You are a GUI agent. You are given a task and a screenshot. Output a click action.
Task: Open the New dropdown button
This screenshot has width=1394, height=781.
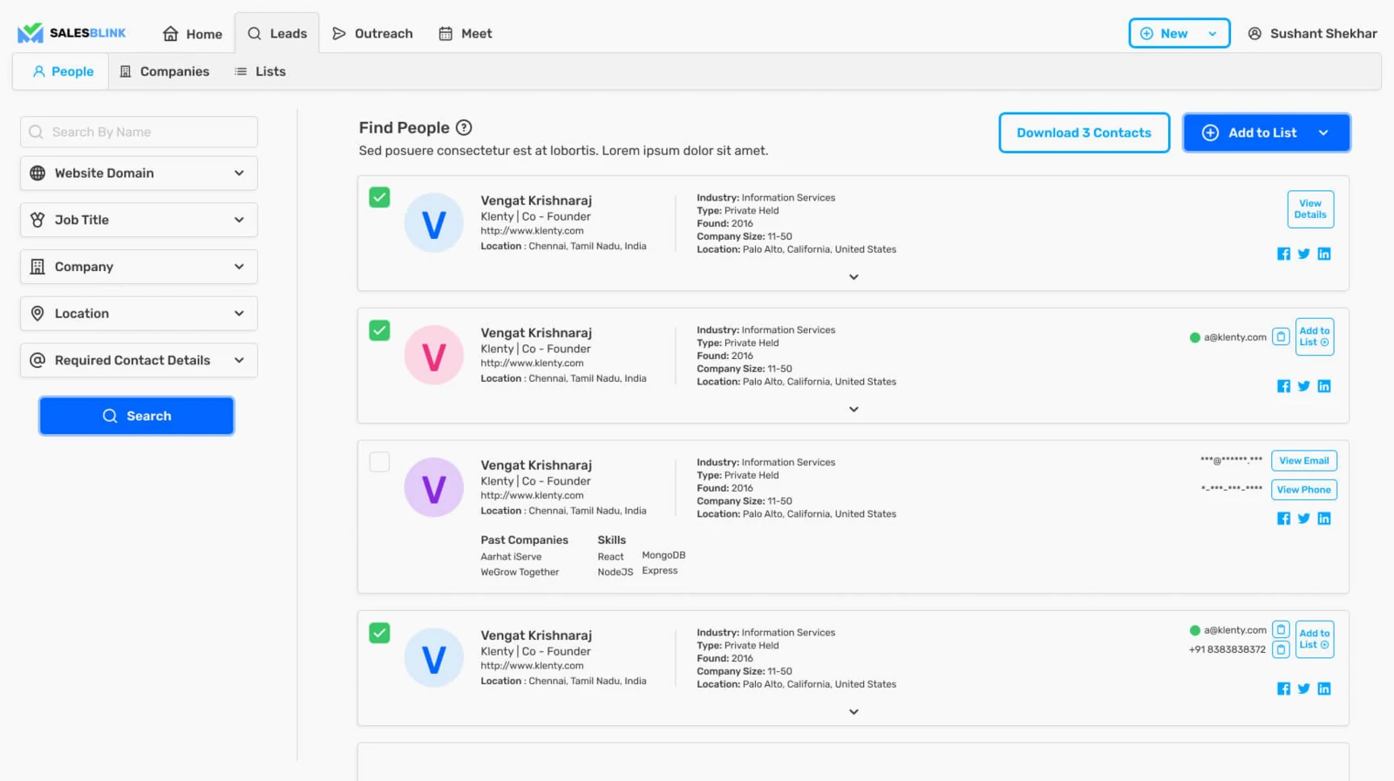(x=1179, y=33)
